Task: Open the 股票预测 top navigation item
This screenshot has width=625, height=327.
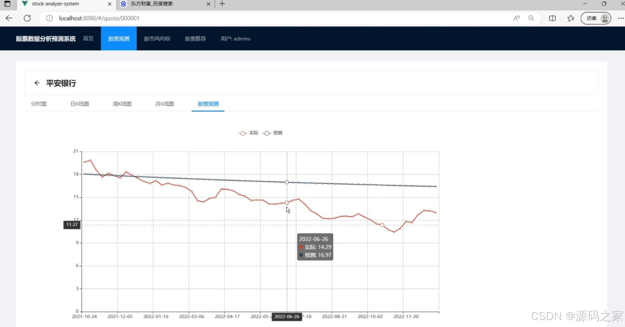Action: click(x=119, y=39)
